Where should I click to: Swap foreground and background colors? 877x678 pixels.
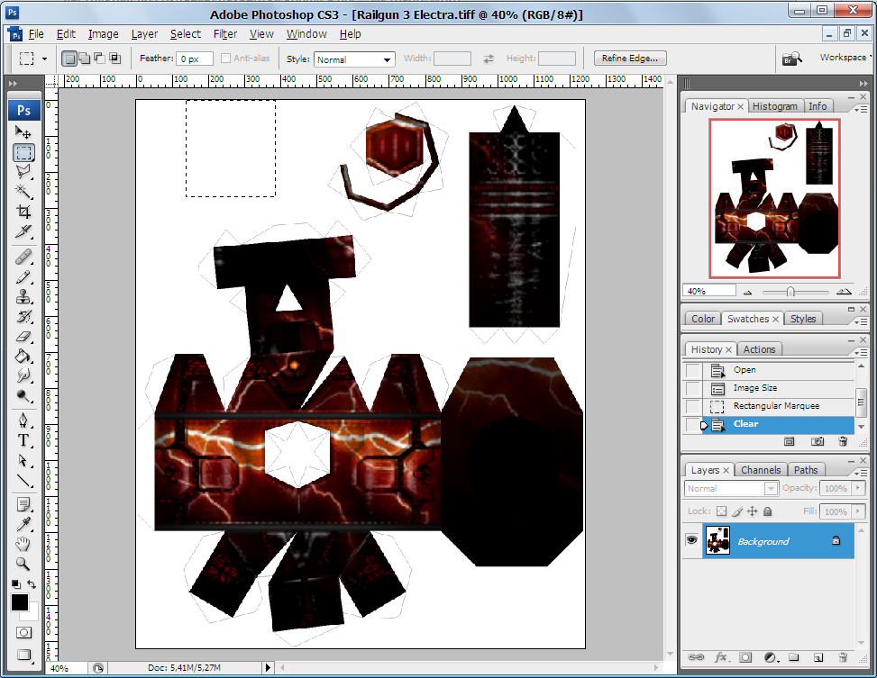[32, 584]
